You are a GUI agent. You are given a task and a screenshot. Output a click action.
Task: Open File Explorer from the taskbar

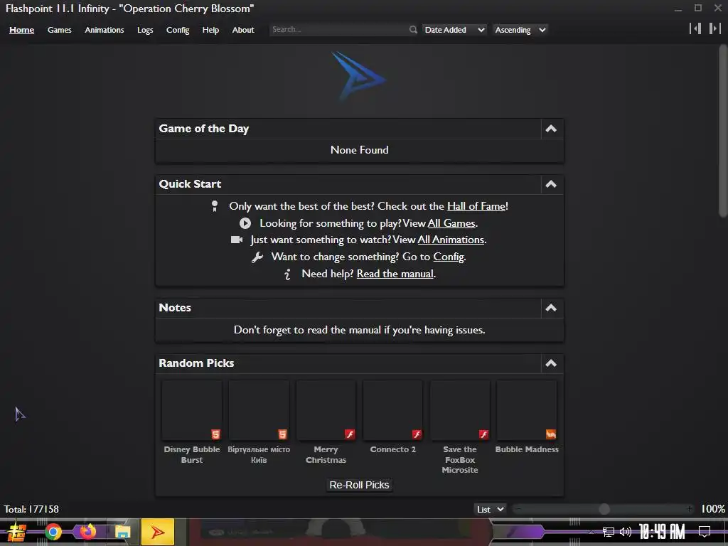122,532
